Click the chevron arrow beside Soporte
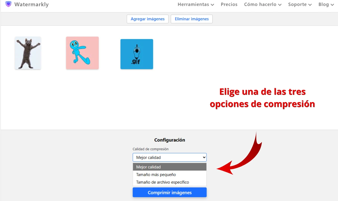The image size is (338, 201). point(310,5)
